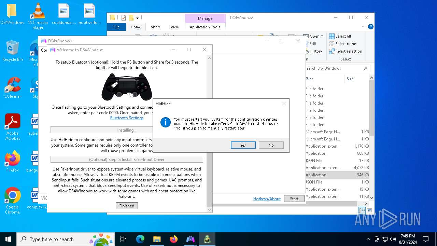437x246 pixels.
Task: Select the highlighted 546 KB Application row
Action: point(337,175)
